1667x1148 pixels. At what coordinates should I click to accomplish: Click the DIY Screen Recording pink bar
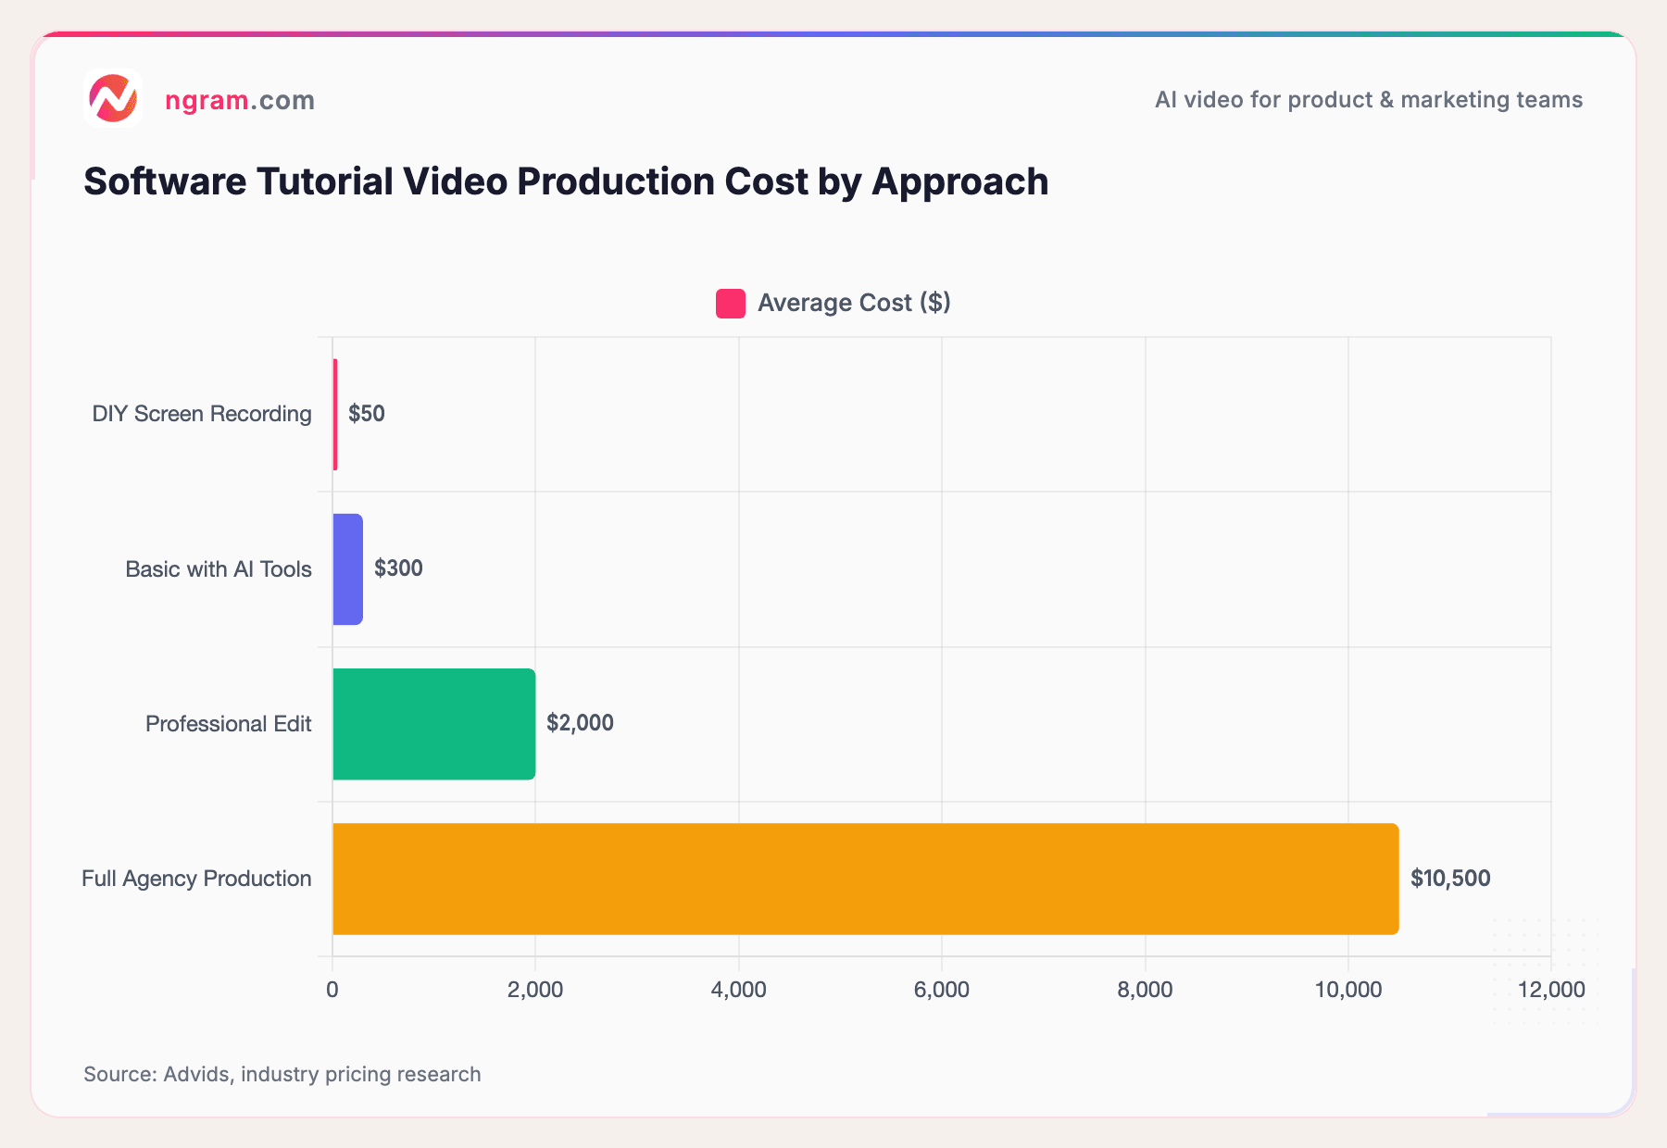point(335,413)
